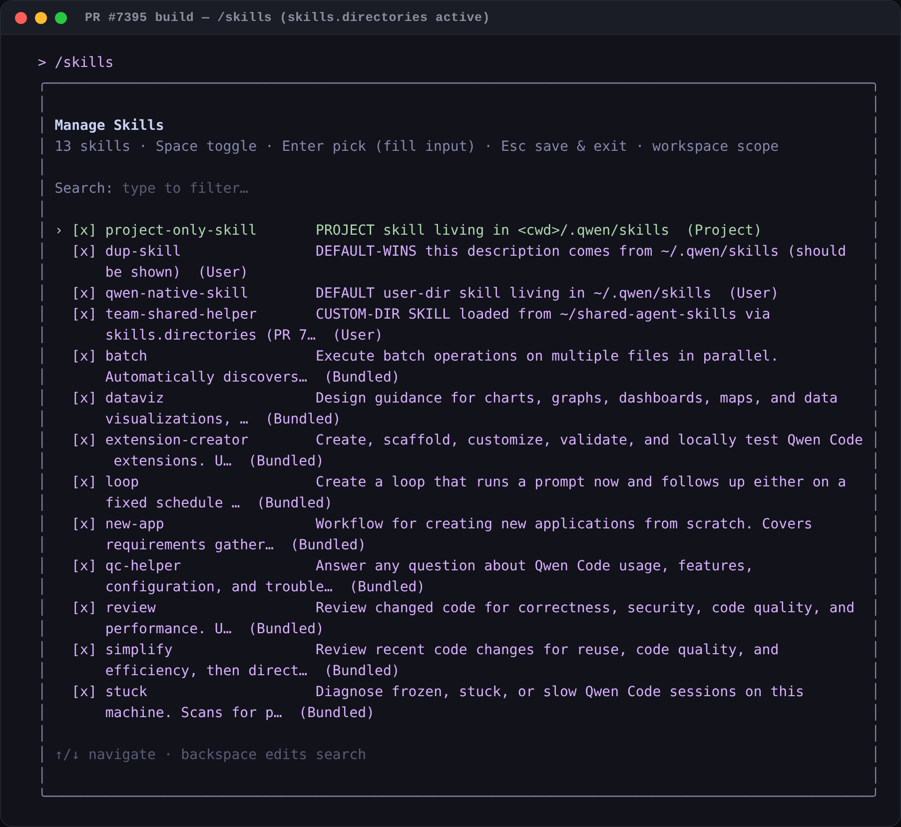Click the Manage Skills heading

tap(109, 125)
